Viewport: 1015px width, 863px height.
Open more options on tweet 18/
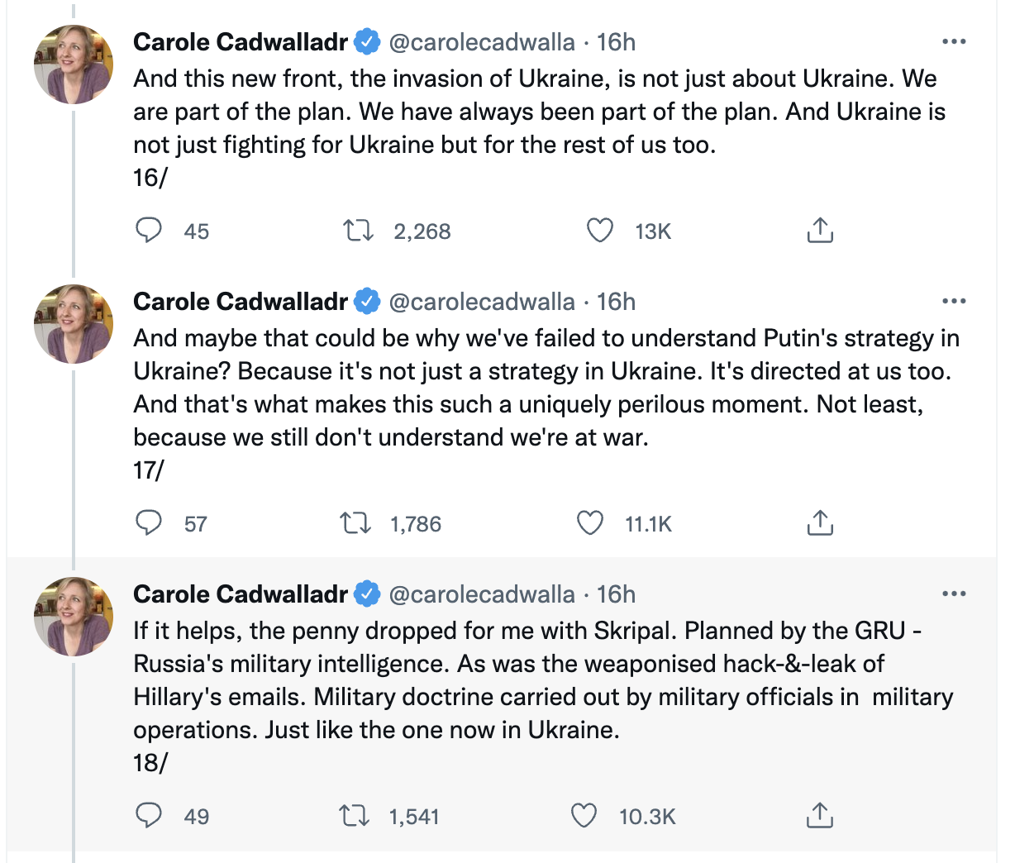[x=954, y=594]
